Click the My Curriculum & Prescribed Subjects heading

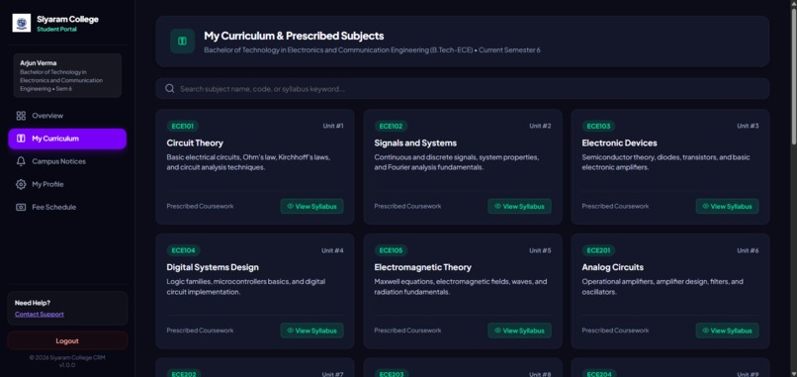[x=294, y=36]
